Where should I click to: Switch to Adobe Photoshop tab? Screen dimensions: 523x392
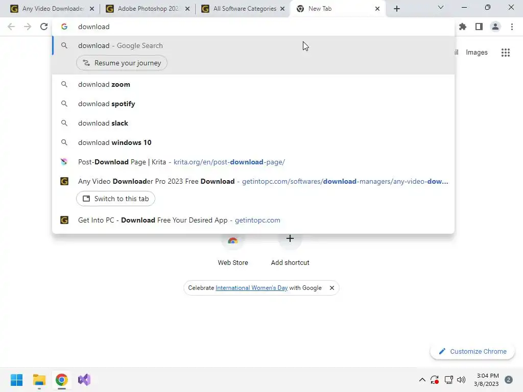point(147,9)
